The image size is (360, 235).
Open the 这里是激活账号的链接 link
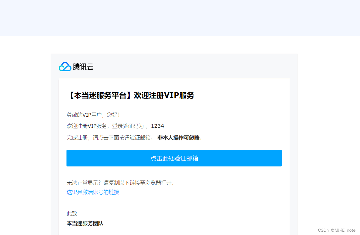[x=93, y=192]
